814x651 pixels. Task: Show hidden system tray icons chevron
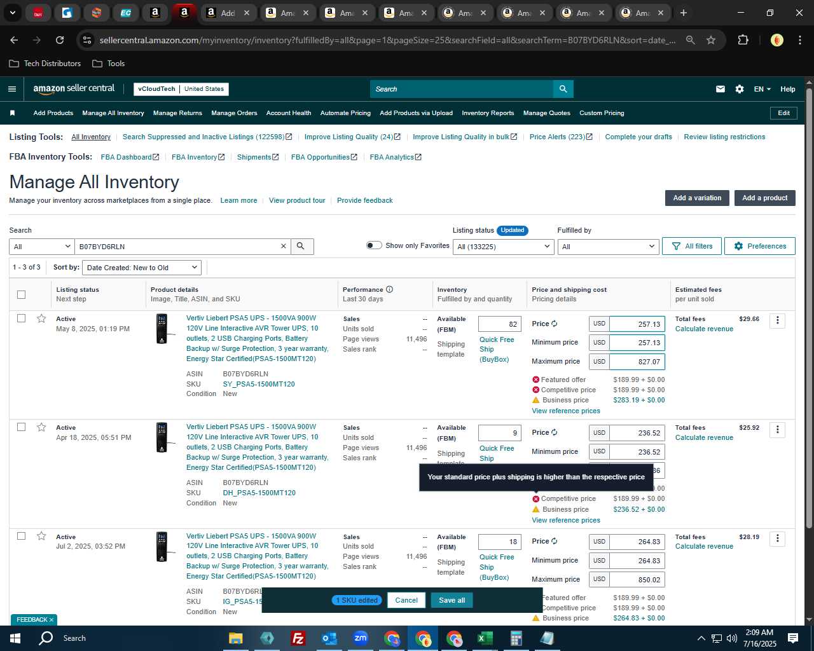[x=701, y=638]
